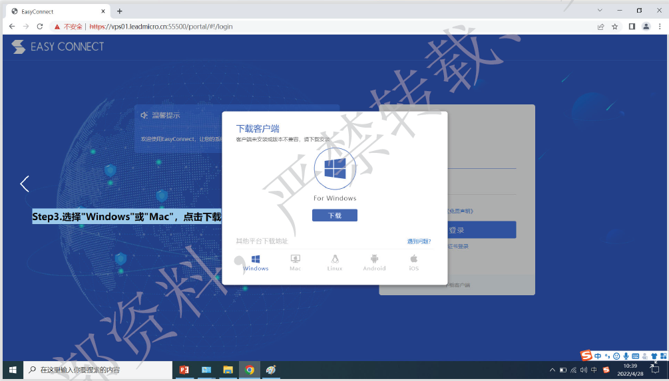Click the Sogou S icon in the taskbar tray
Screen dimensions: 669x381
click(606, 370)
